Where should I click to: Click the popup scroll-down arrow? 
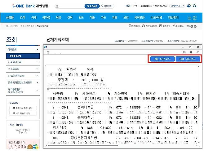[x=199, y=143]
